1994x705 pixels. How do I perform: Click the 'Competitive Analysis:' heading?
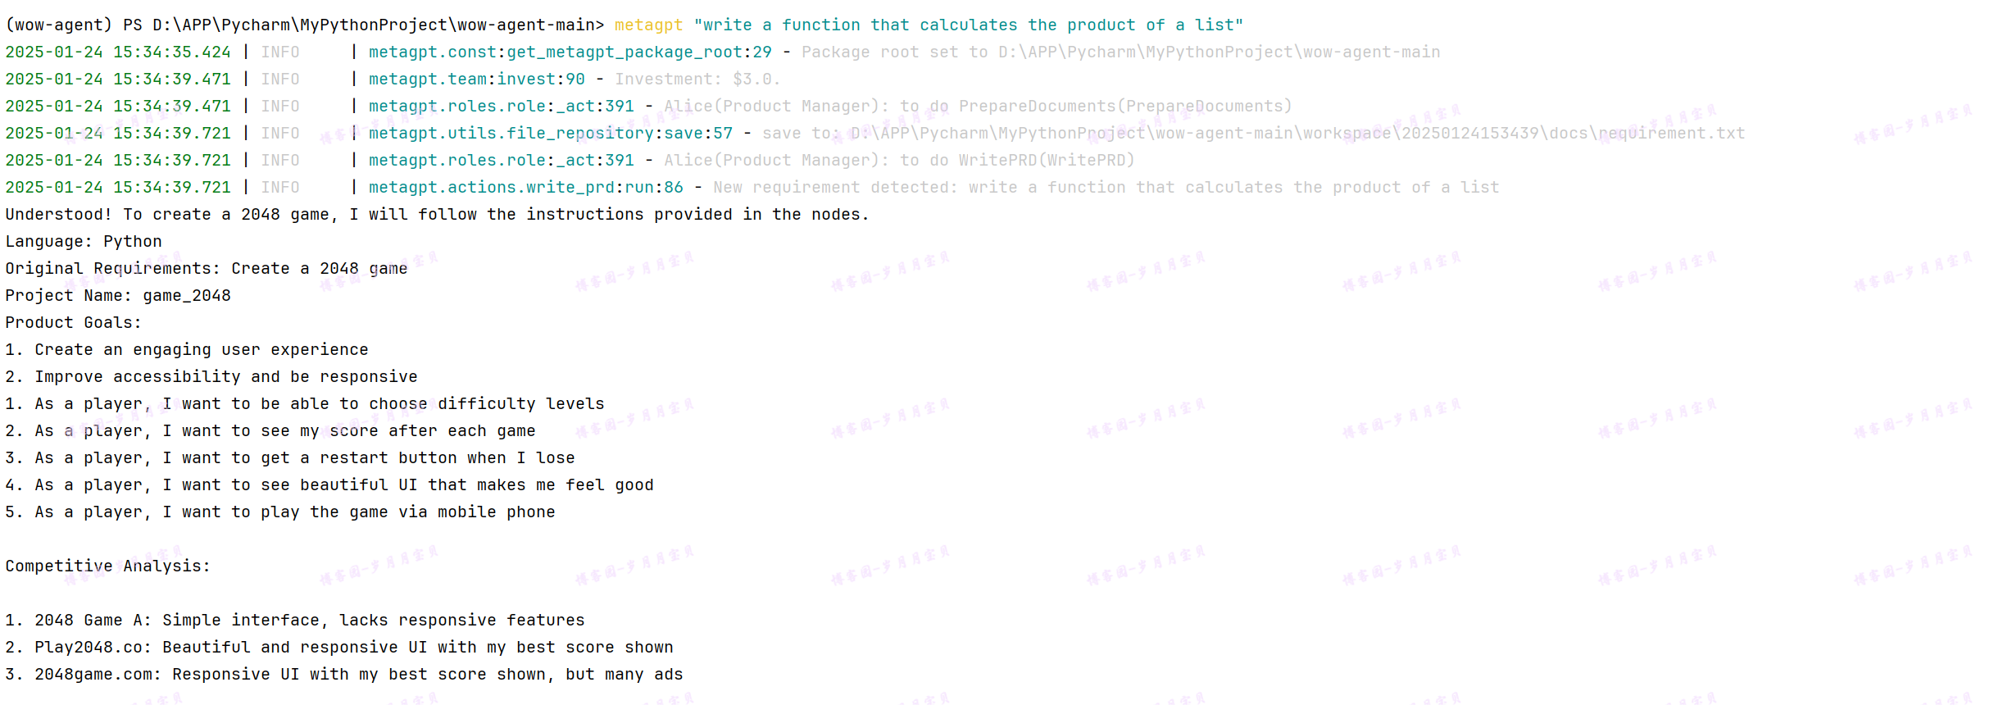(108, 566)
